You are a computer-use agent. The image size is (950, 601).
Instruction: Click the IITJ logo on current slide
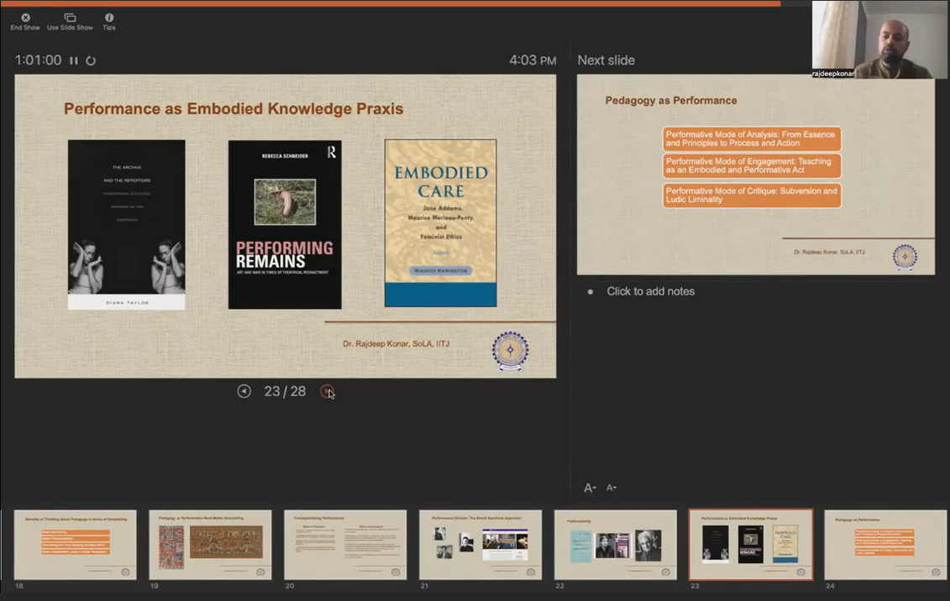point(510,350)
